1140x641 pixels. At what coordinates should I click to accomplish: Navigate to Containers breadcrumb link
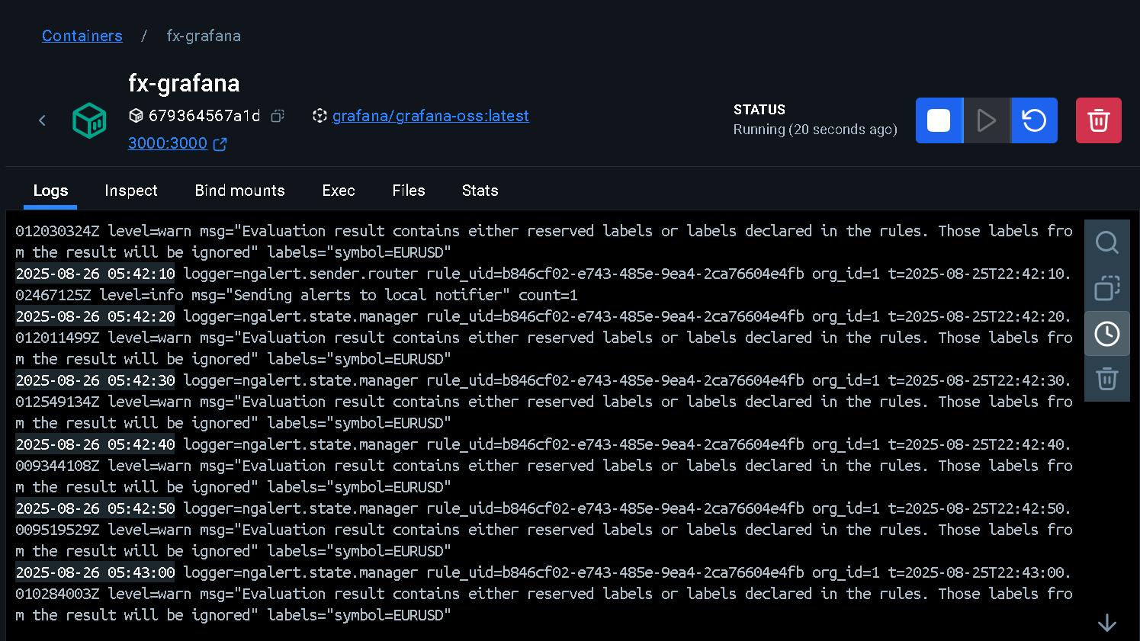pyautogui.click(x=82, y=36)
